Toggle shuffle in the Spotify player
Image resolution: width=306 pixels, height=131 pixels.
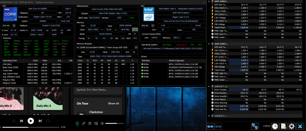coord(13,121)
